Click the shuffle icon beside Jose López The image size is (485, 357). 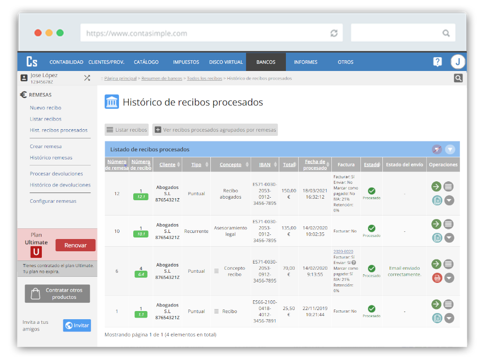(87, 78)
